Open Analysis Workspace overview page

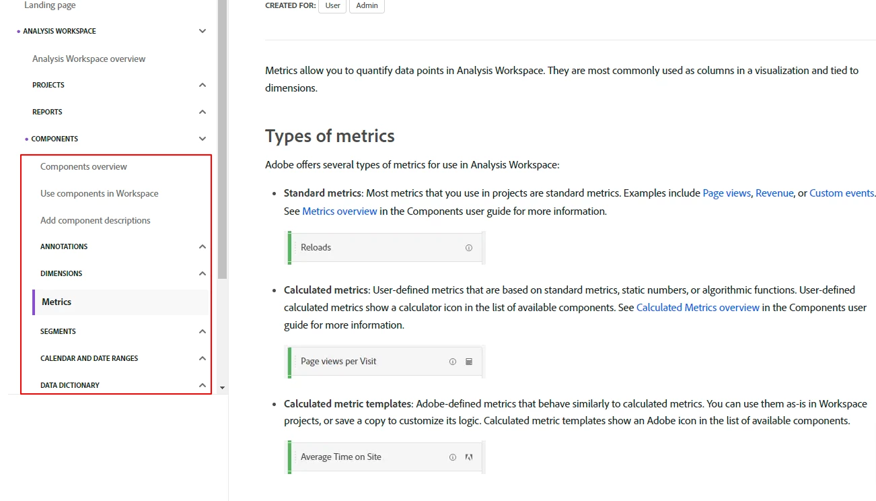(x=89, y=59)
